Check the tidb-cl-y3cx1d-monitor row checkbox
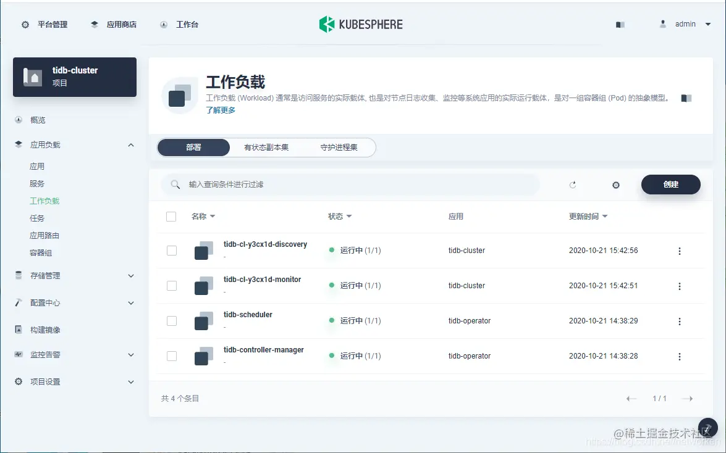Image resolution: width=726 pixels, height=453 pixels. [x=172, y=286]
